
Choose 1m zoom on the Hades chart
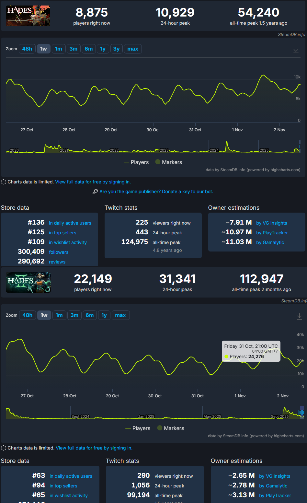[59, 49]
